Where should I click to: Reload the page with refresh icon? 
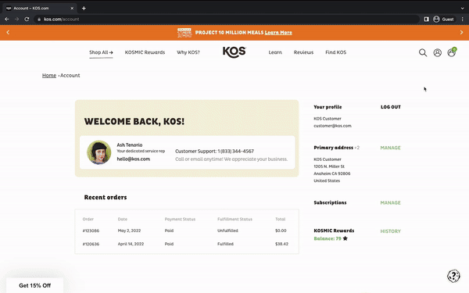(27, 19)
